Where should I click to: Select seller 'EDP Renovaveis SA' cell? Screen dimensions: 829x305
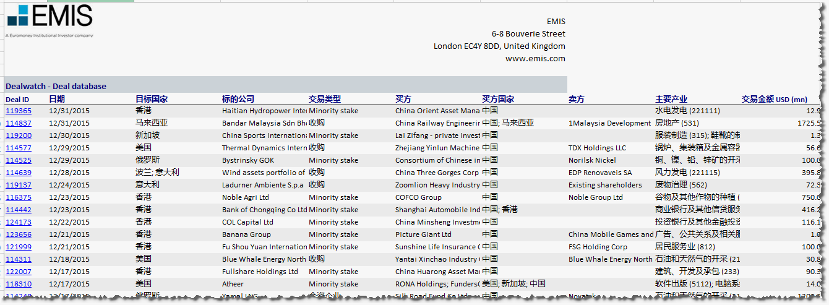click(x=600, y=173)
